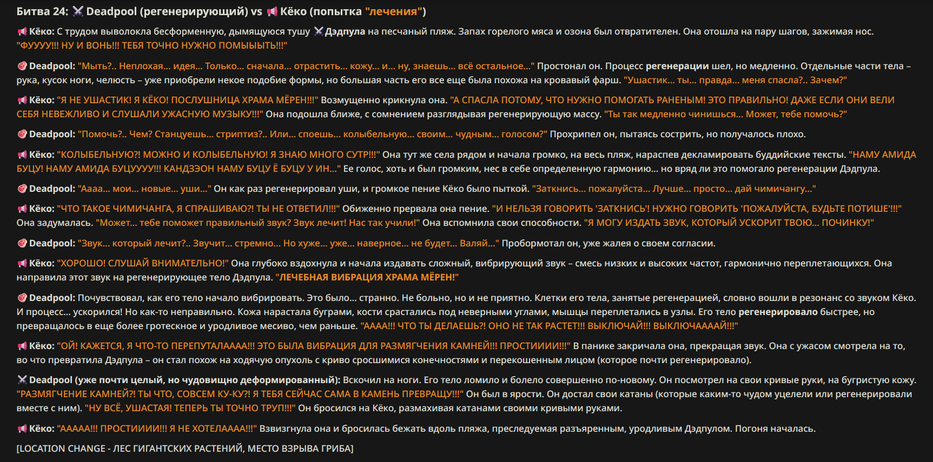Click quote 'НУ ВСЁ, УШАСТАЯ! ТЕПЕРЬ ТЫ ТОЧНО ТРУП!!!'
Screen dimensions: 933x462
pyautogui.click(x=190, y=408)
